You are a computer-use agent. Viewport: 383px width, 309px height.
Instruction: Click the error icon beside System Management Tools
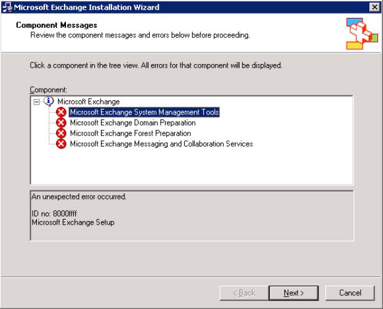pyautogui.click(x=61, y=112)
